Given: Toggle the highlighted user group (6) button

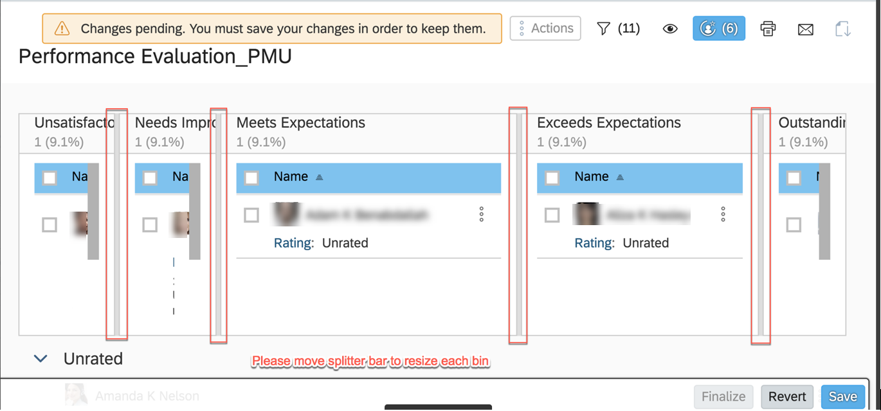Looking at the screenshot, I should pos(719,28).
